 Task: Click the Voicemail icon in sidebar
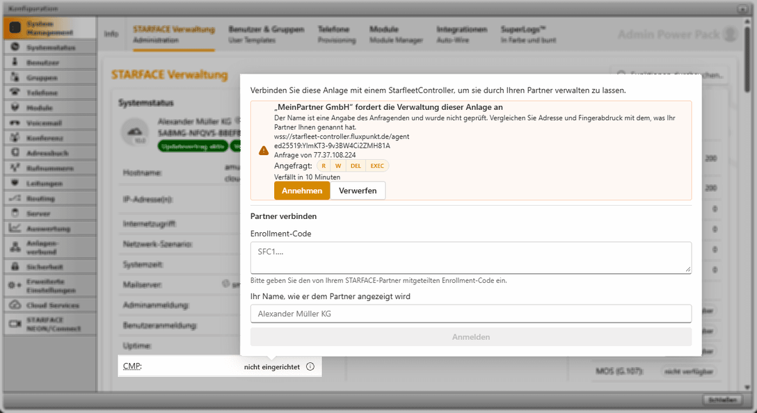coord(15,122)
